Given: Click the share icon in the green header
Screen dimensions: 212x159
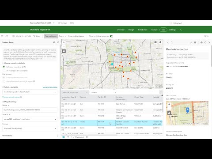Looking at the screenshot, I should pyautogui.click(x=181, y=30).
